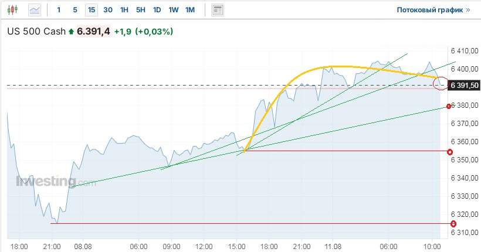This screenshot has width=481, height=252.
Task: Switch to candlestick chart type
Action: pyautogui.click(x=13, y=10)
